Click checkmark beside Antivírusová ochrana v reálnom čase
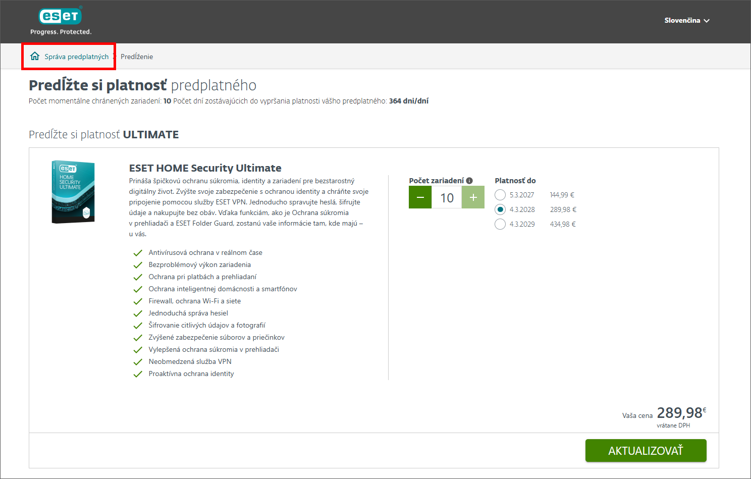Screen dimensions: 751x479 (x=138, y=253)
